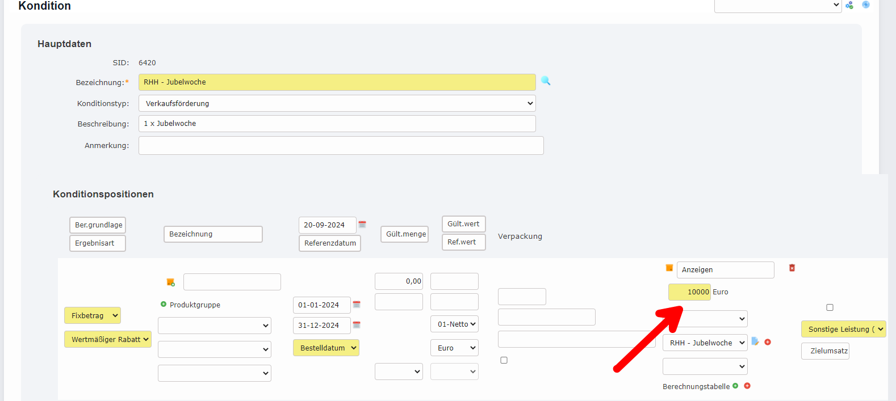The image size is (896, 401).
Task: Open the Bestelldatum dropdown
Action: pos(326,348)
